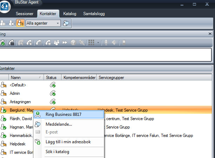Click the question mark help icon

coord(73,42)
